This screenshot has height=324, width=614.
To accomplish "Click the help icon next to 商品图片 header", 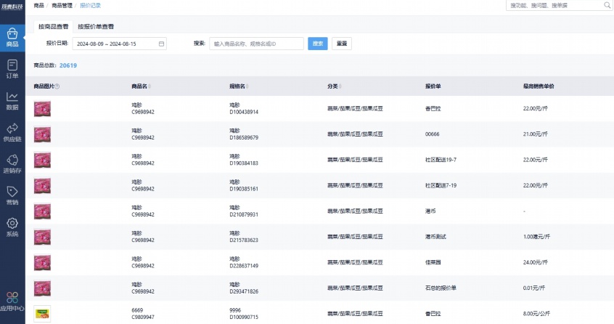I will pos(57,86).
